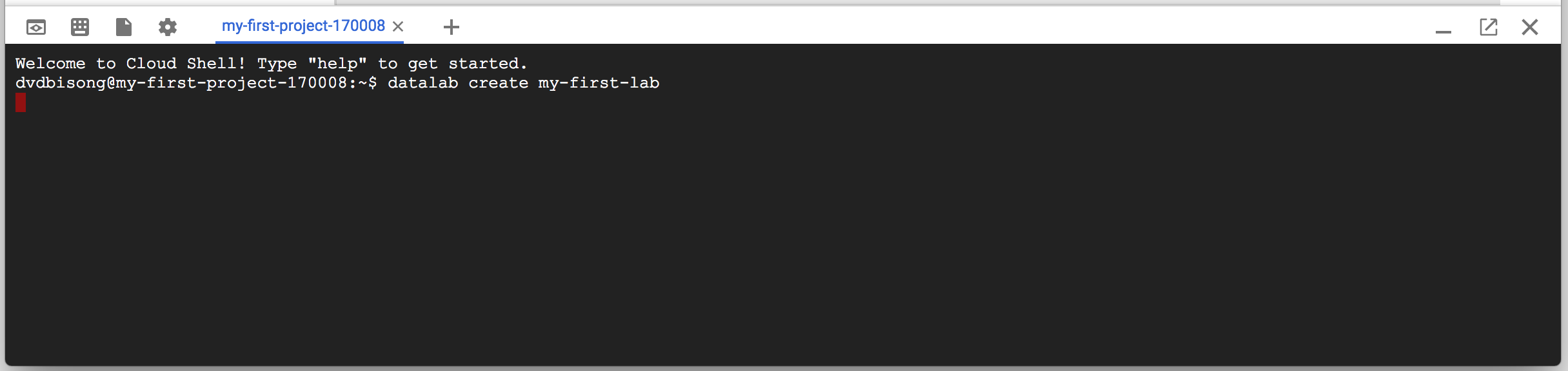Close the my-first-project-170008 tab
1568x371 pixels.
(x=399, y=26)
